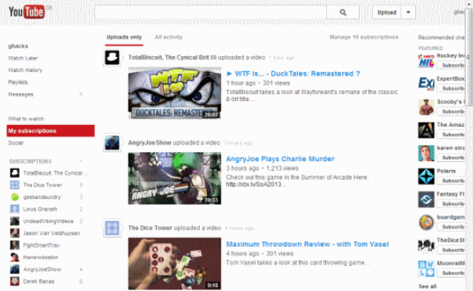Open Maximum Throwdown Review title link
Screen dimensions: 473x291
(308, 245)
